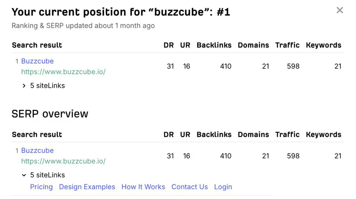Click Buzzcube title under SERP overview
The width and height of the screenshot is (356, 199).
[x=37, y=150]
